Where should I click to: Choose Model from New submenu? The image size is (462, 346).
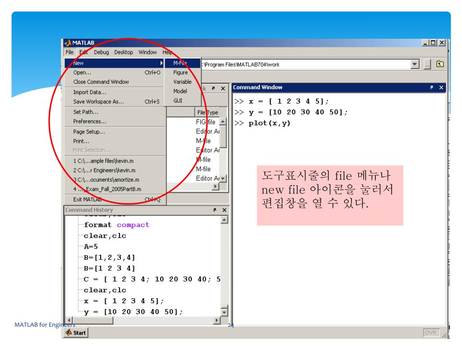(183, 91)
